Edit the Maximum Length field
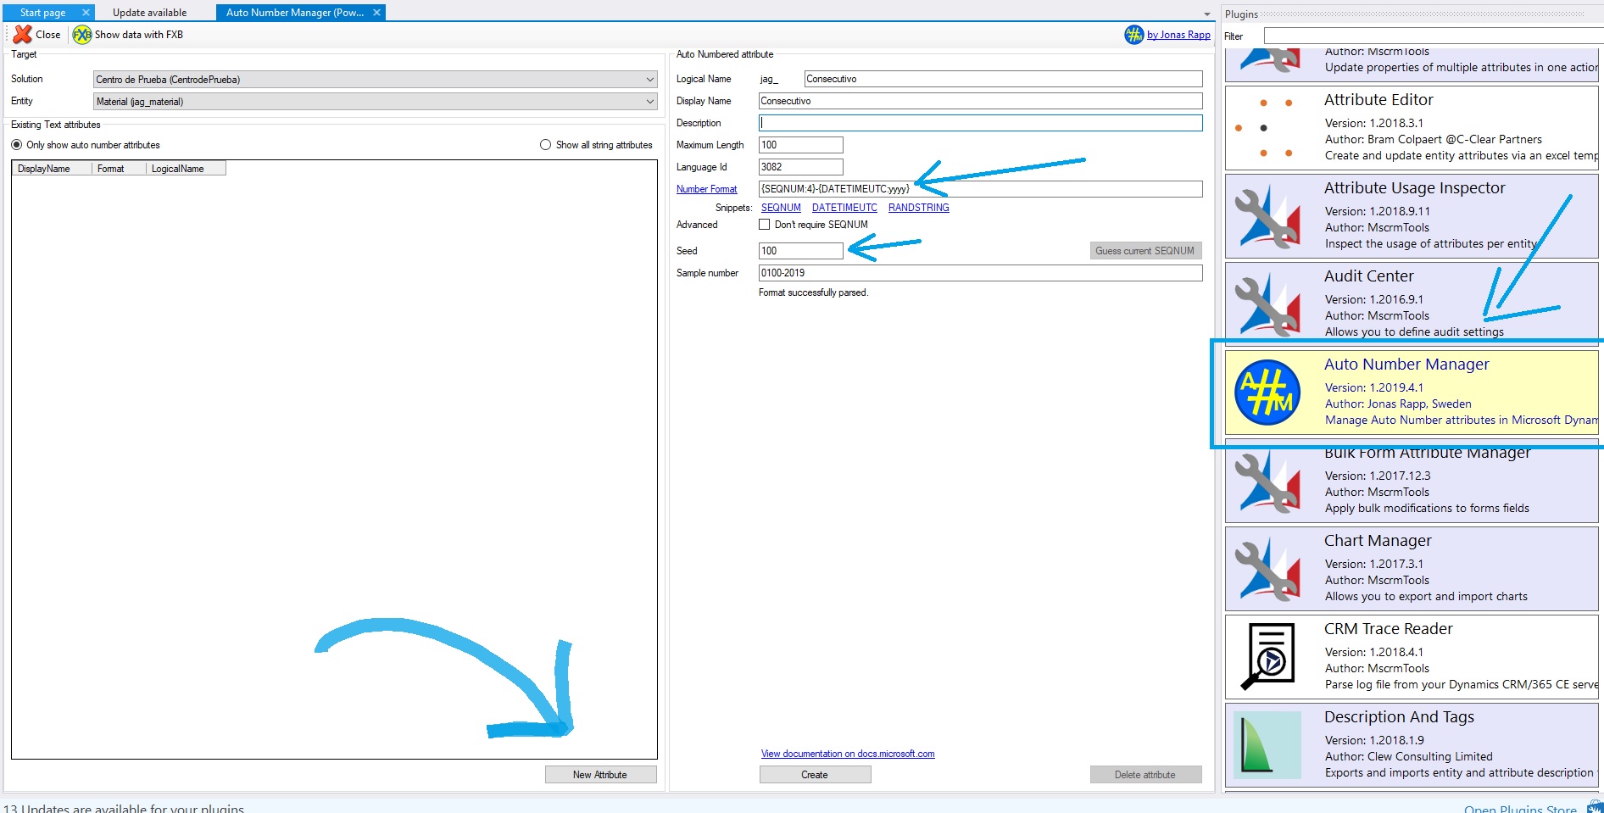The image size is (1604, 813). click(x=800, y=145)
